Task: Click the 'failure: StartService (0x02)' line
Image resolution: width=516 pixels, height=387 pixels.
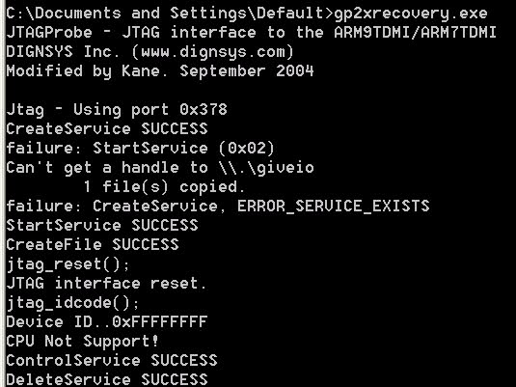Action: pos(140,149)
